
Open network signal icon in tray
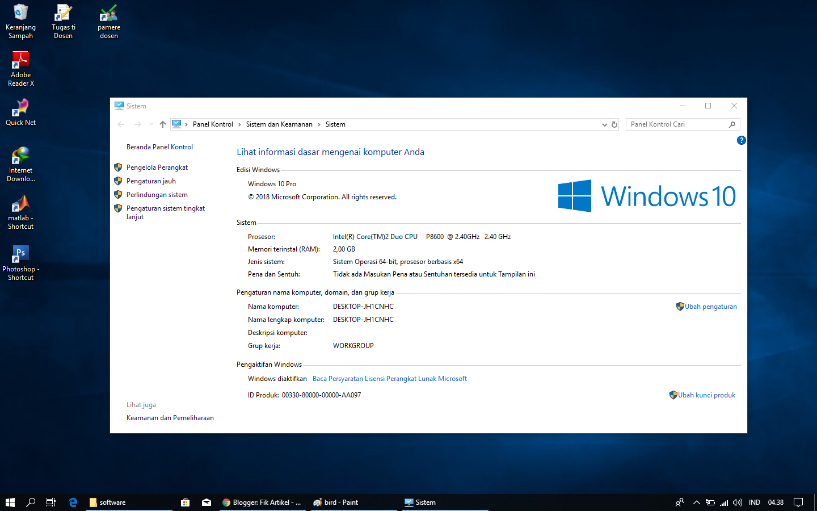click(724, 502)
